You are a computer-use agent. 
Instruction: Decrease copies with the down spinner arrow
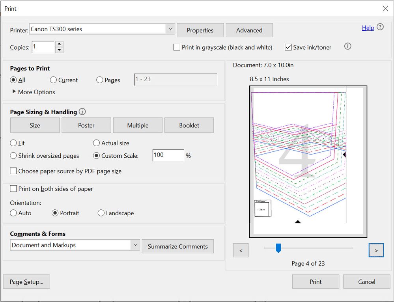tap(59, 50)
